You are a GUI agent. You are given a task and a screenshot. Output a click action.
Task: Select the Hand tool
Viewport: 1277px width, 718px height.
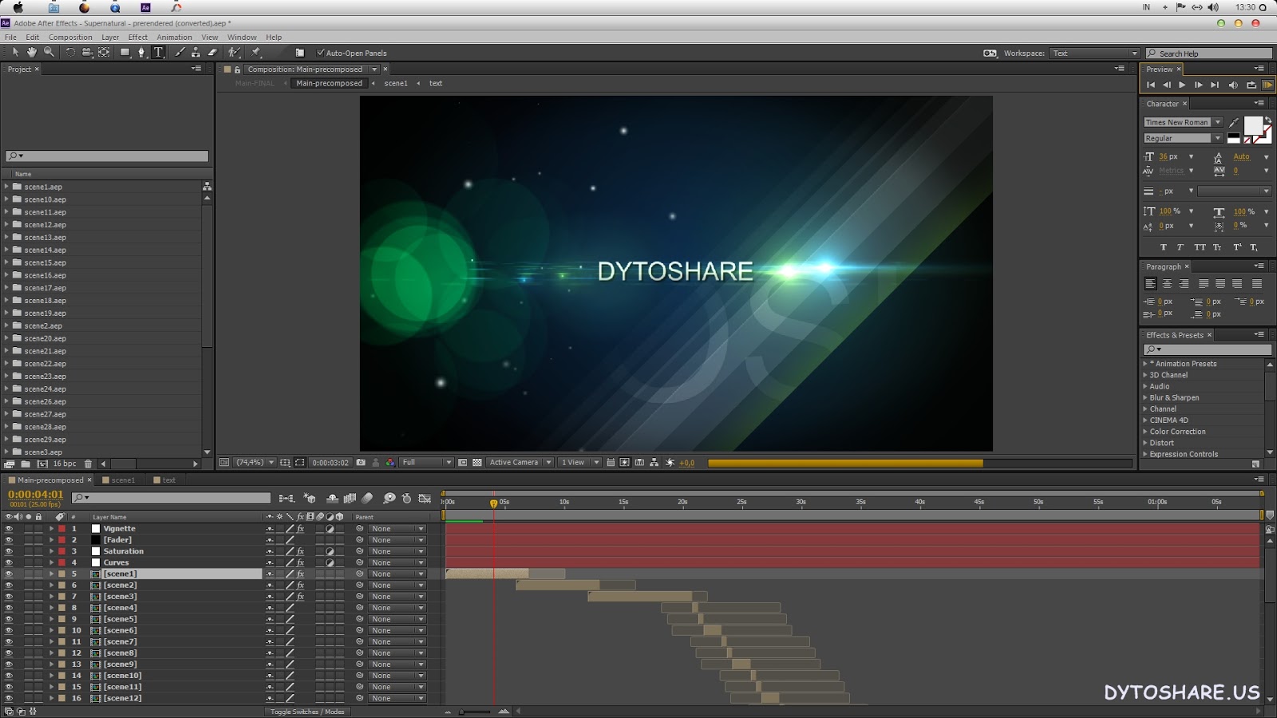coord(32,53)
